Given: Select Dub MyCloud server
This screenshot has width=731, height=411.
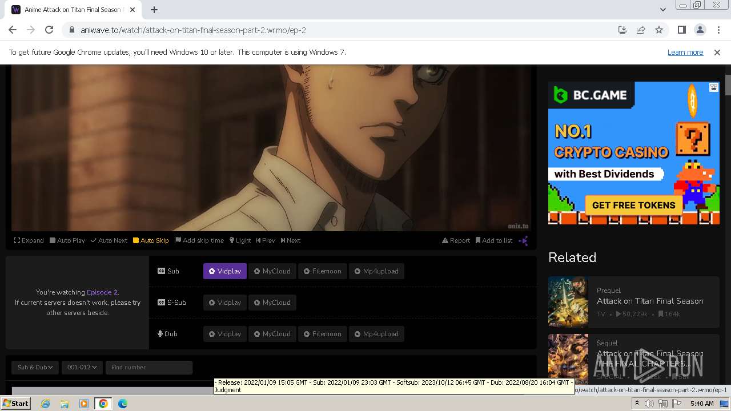Looking at the screenshot, I should [x=272, y=334].
